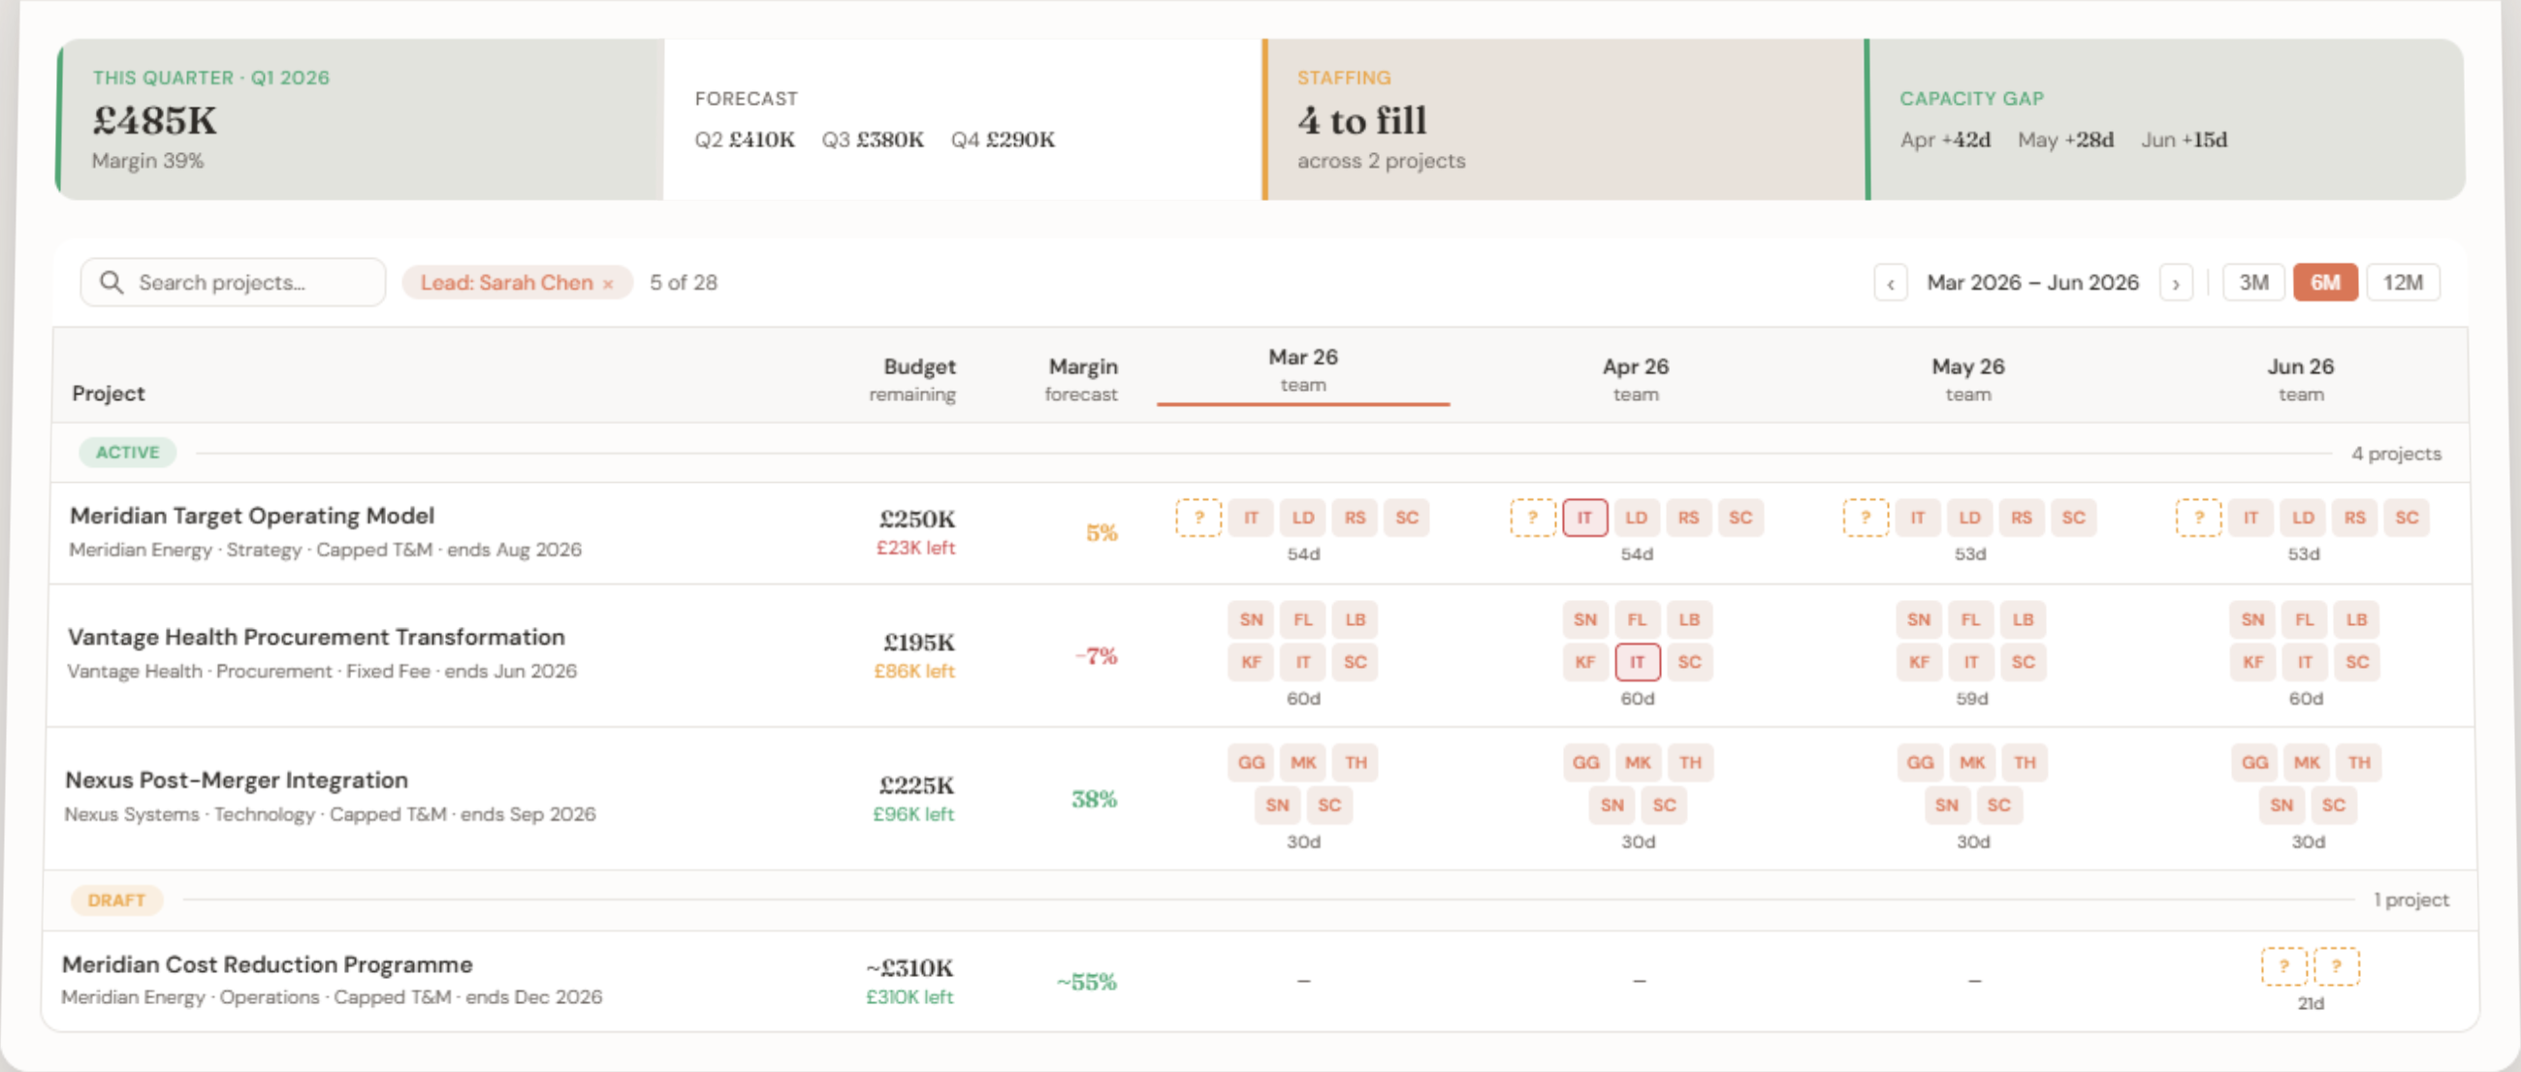The height and width of the screenshot is (1072, 2521).
Task: Click a "?" placeholder slot on Meridian Cost Reduction Programme
Action: pyautogui.click(x=2285, y=964)
